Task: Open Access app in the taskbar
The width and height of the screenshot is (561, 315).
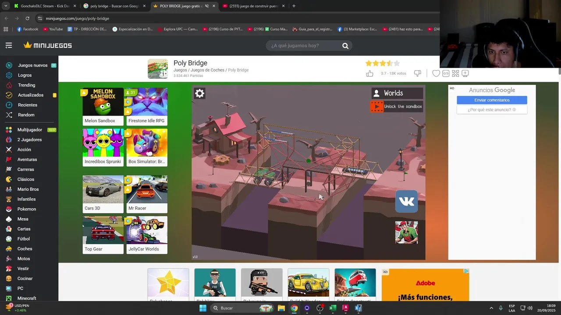Action: click(x=345, y=308)
